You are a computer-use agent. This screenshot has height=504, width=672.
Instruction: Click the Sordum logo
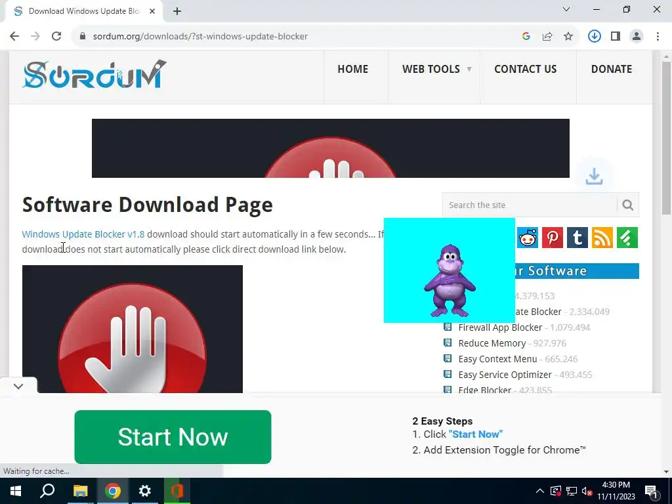click(x=94, y=75)
